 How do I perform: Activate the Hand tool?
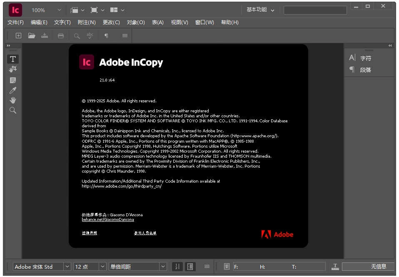click(13, 100)
